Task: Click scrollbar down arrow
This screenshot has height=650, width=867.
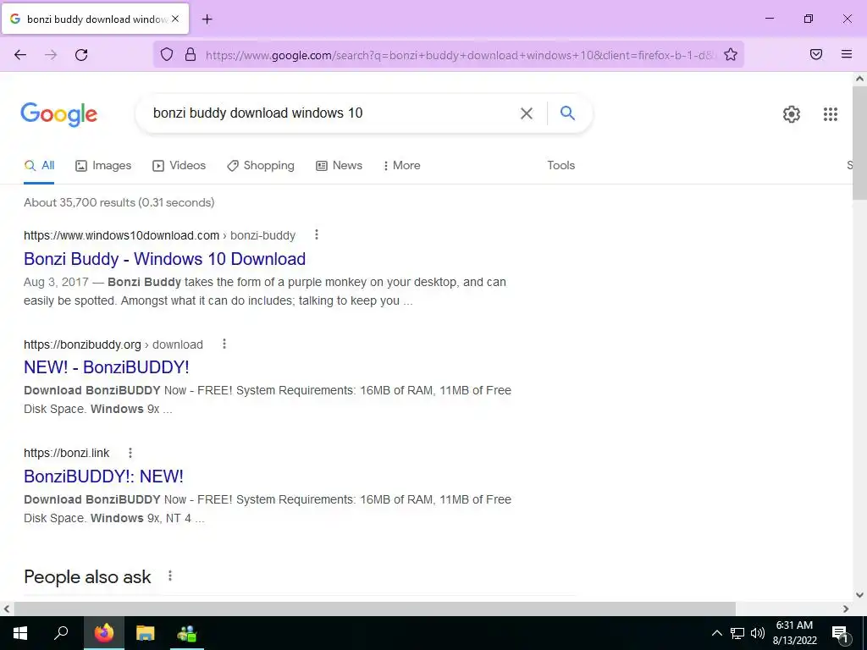Action: coord(859,595)
